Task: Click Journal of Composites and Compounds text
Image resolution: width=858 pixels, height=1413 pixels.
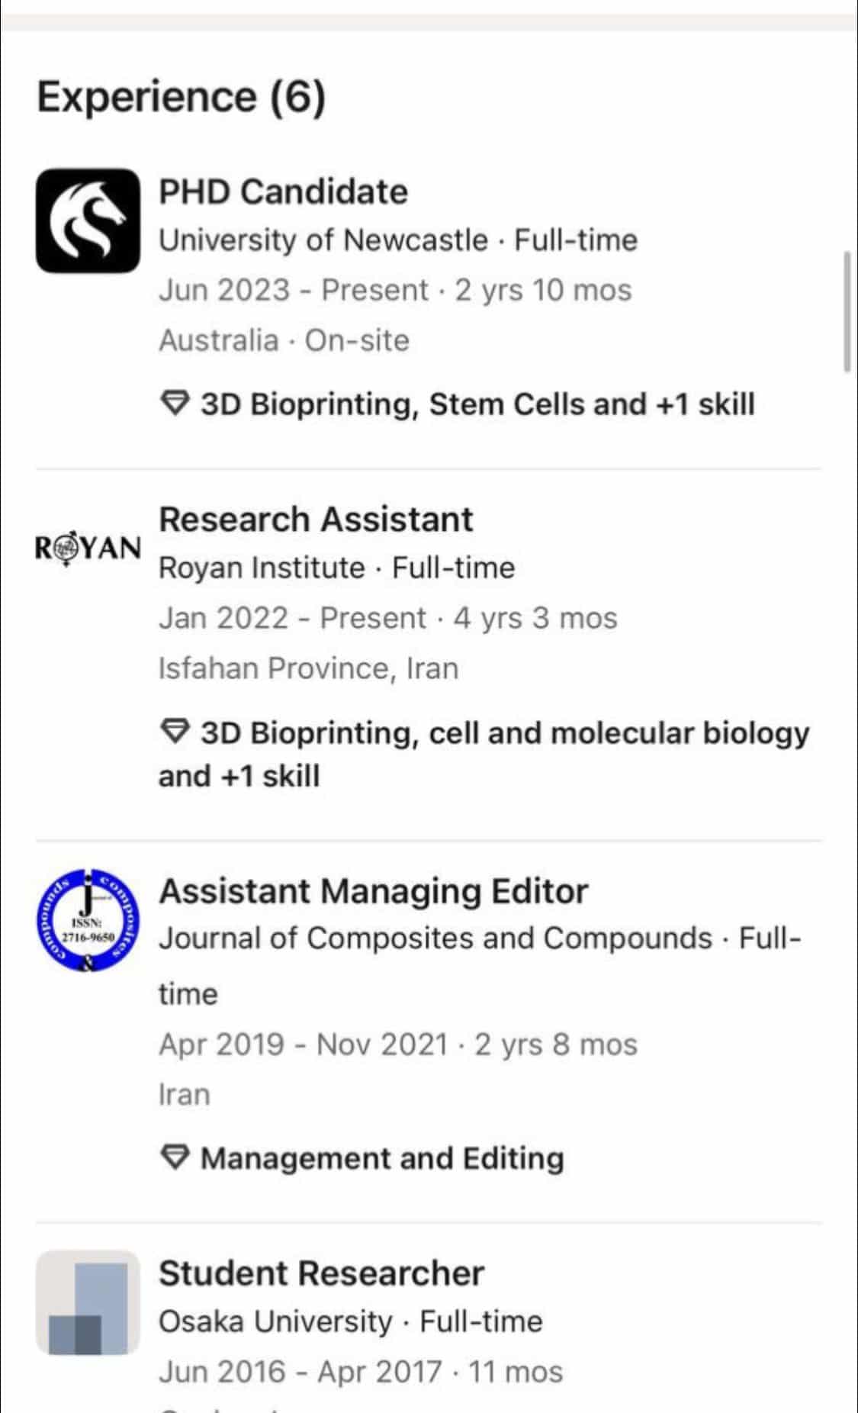Action: coord(435,938)
